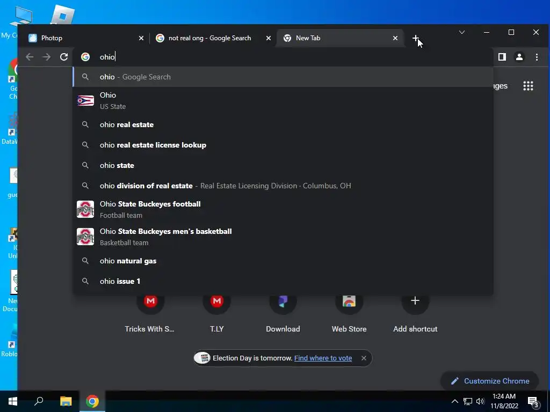Choose 'ohio natural gas' suggestion
This screenshot has height=412, width=550.
click(283, 261)
